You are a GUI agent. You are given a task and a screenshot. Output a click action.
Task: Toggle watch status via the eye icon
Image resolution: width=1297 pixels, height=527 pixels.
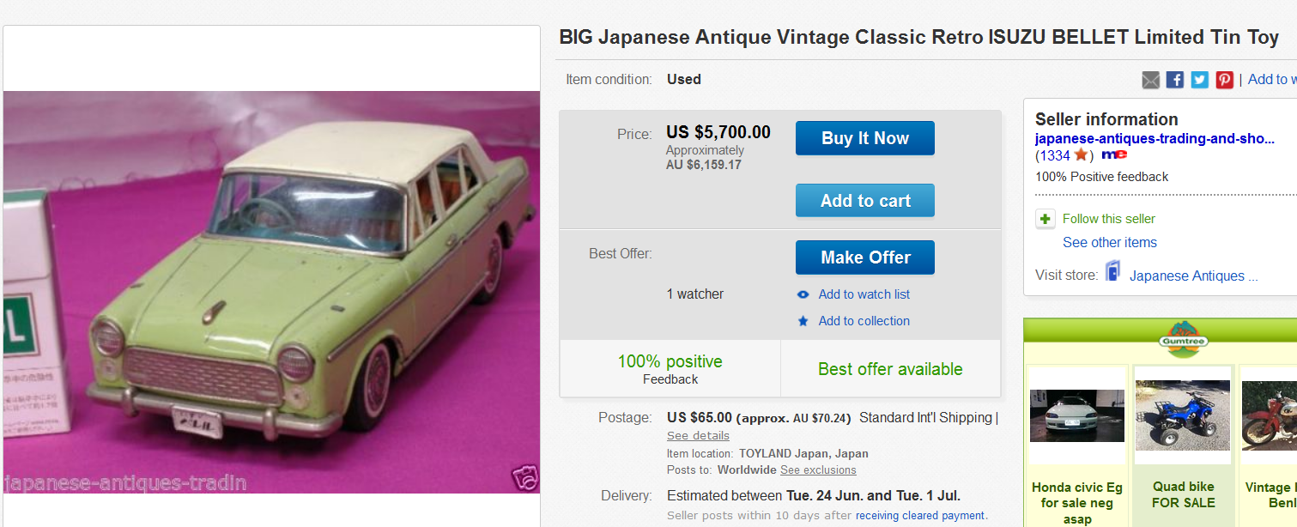(x=803, y=294)
